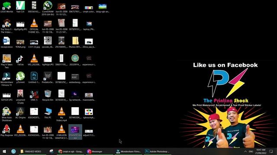Open the taskbar clock and date
277x155 pixels.
261,151
